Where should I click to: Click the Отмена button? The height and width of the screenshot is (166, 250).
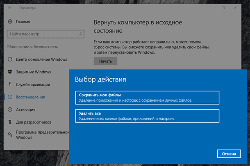coord(229,154)
